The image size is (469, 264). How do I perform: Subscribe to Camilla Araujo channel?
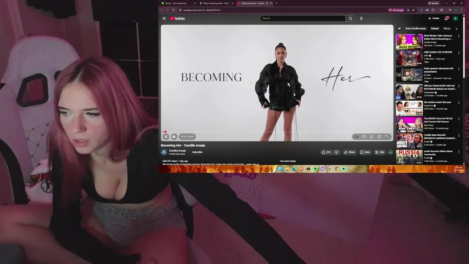click(197, 152)
